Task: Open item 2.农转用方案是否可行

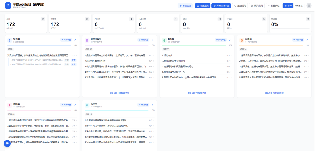Action: [120, 61]
